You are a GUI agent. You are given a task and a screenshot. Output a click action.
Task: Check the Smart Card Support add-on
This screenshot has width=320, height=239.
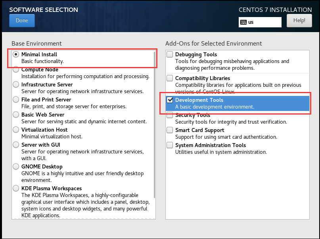tap(170, 130)
